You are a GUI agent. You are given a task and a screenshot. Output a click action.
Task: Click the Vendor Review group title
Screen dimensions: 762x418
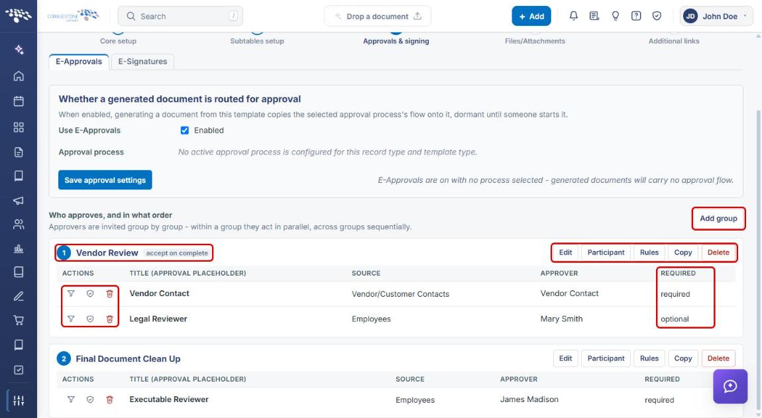[x=107, y=253]
